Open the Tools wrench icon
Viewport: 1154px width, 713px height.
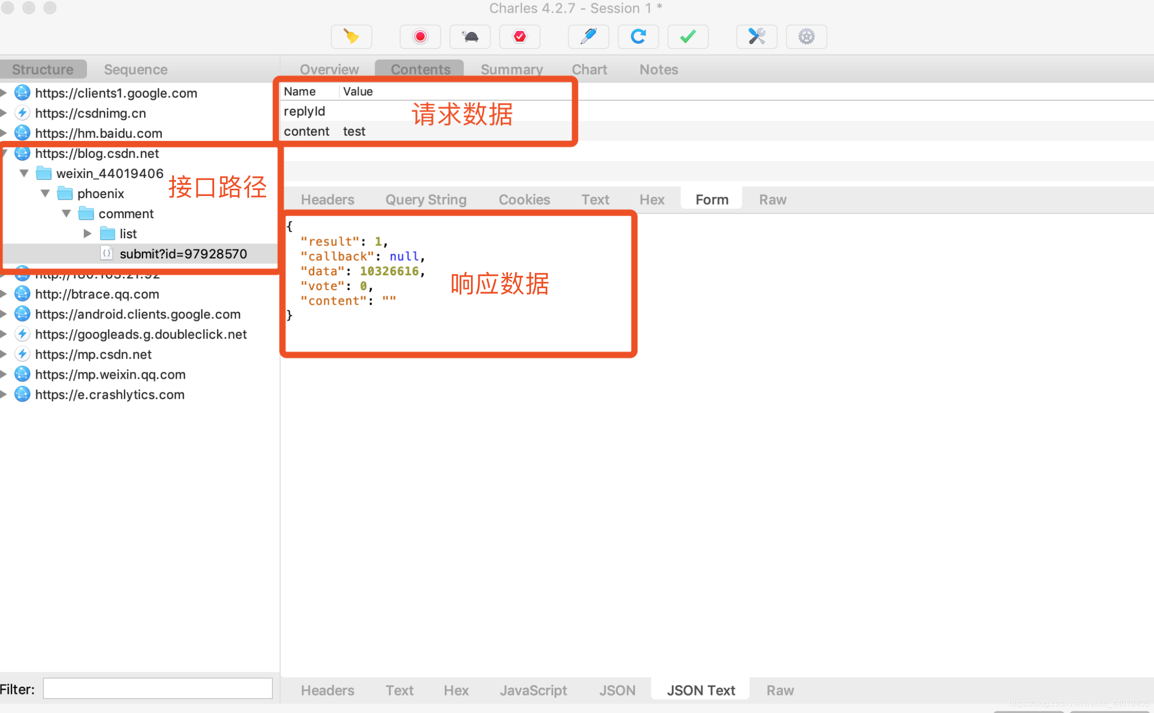(x=757, y=37)
